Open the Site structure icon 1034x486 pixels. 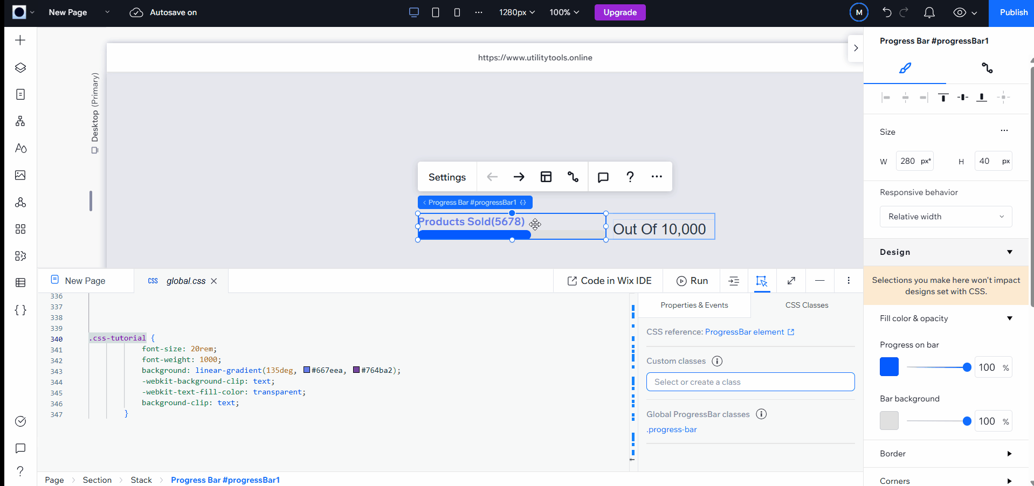20,121
